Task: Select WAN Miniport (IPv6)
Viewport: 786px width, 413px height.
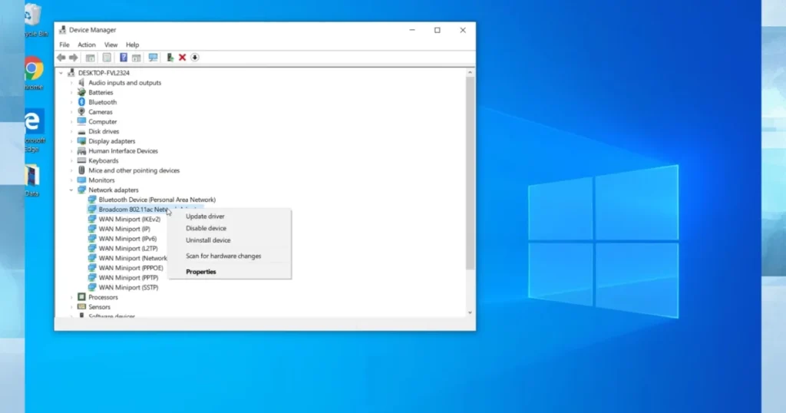Action: point(127,239)
